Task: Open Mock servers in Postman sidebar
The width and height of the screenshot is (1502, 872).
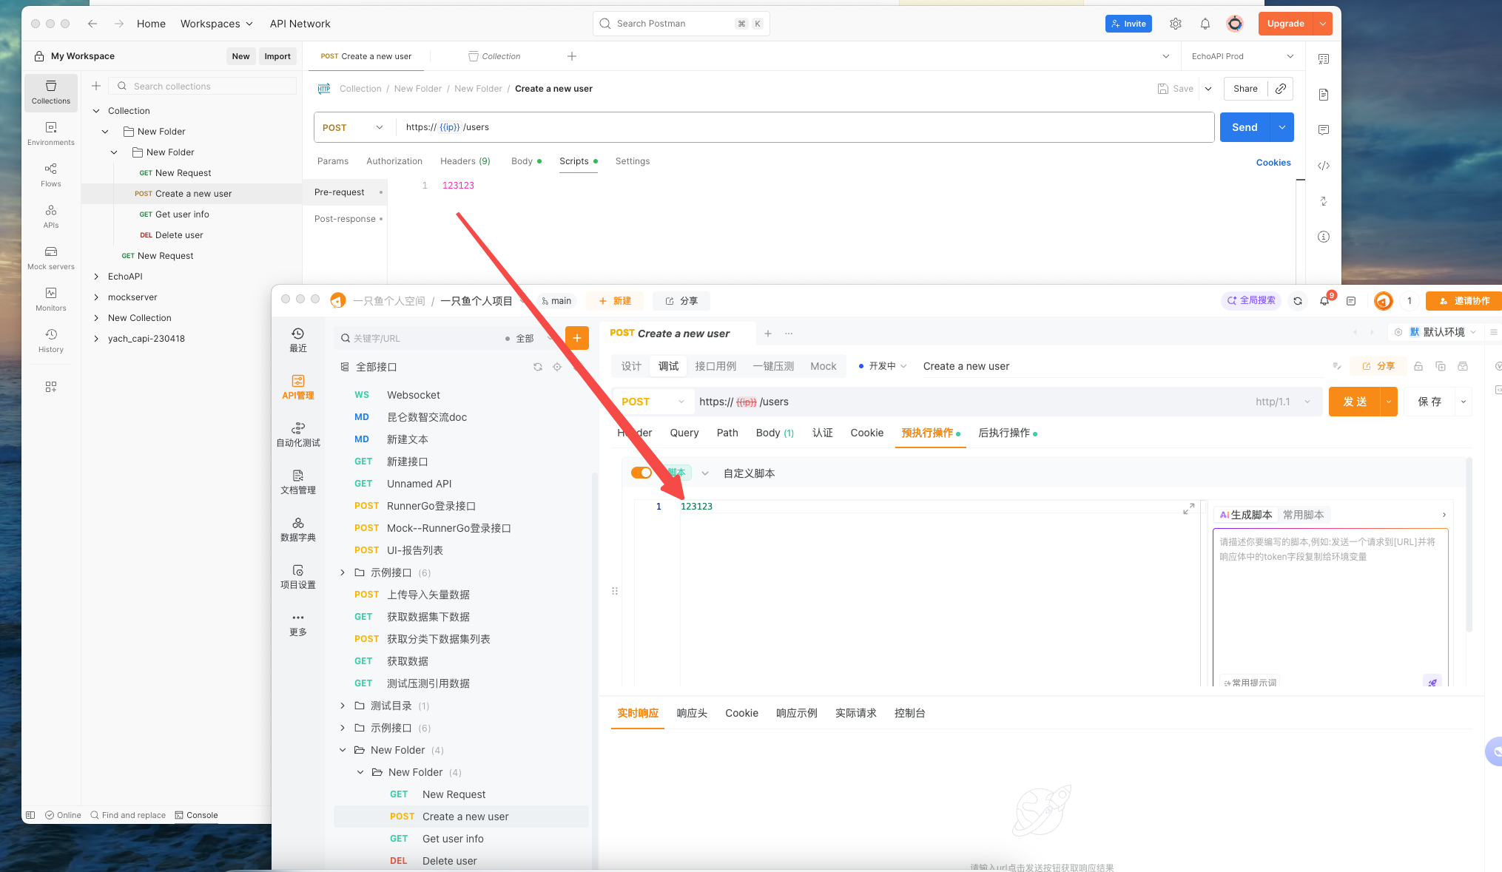Action: pos(50,257)
